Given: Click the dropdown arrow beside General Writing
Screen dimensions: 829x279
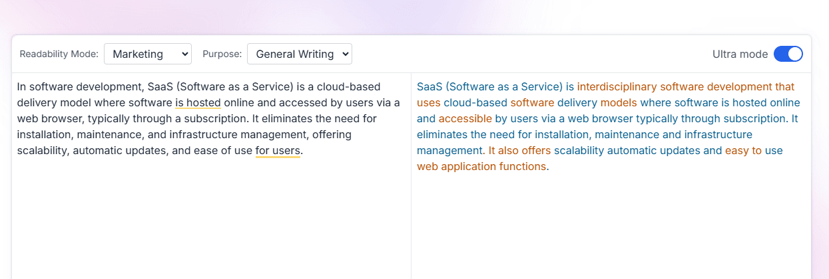Looking at the screenshot, I should 345,54.
